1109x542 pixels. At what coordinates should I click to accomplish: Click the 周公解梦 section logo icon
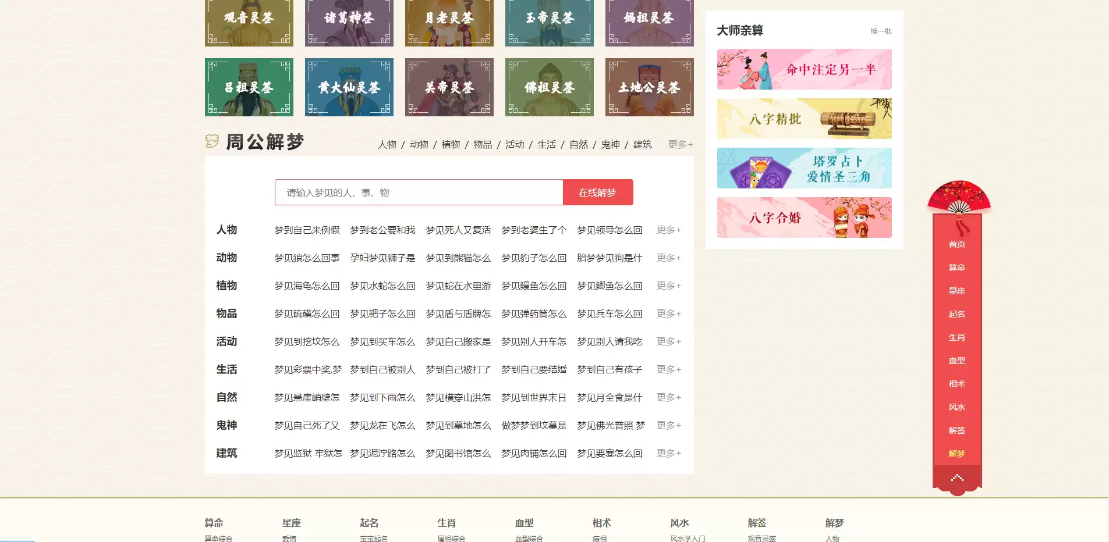[x=212, y=141]
